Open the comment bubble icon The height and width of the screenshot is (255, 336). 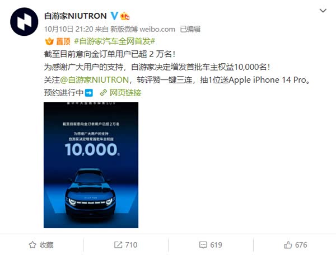[203, 245]
